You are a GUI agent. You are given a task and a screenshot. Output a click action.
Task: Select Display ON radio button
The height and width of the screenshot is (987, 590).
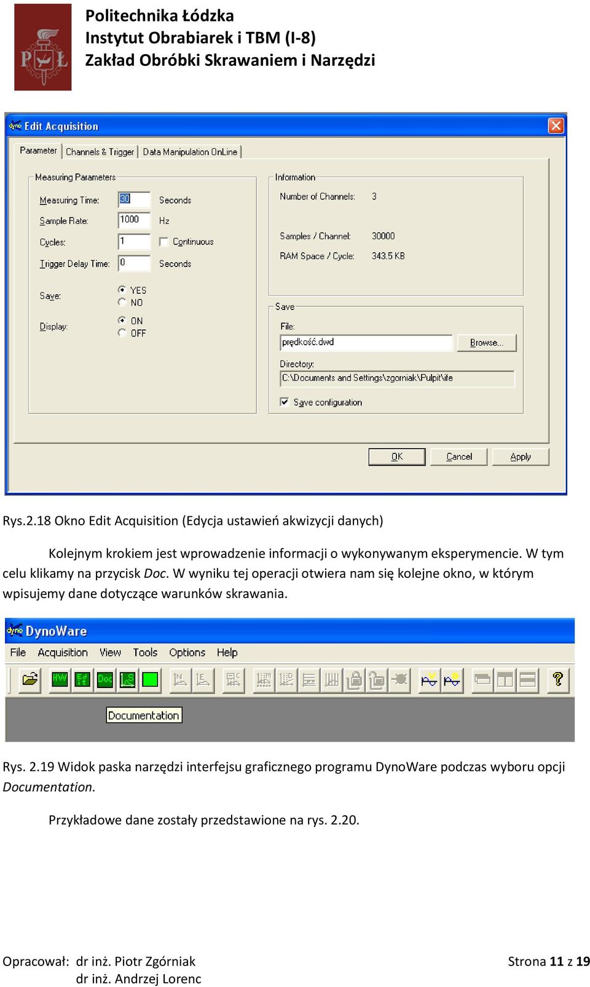pyautogui.click(x=122, y=321)
